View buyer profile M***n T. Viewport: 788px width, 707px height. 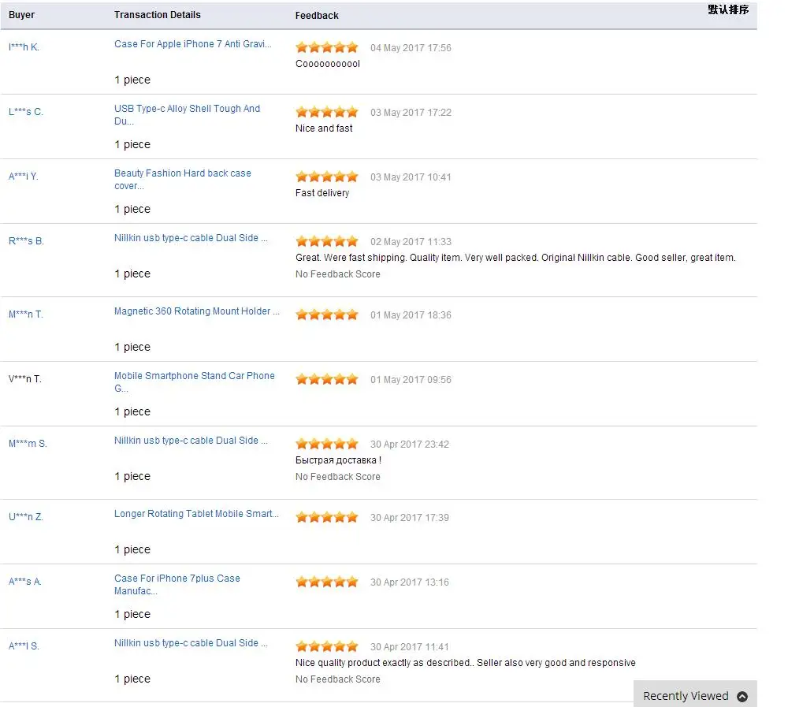tap(26, 314)
